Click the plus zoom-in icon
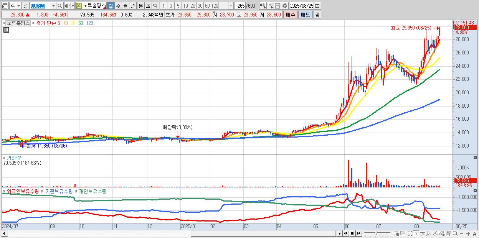Viewport: 479px width, 238px height. (468, 233)
